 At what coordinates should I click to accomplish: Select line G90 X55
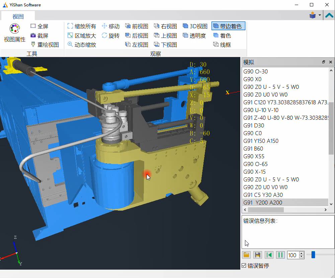285,156
